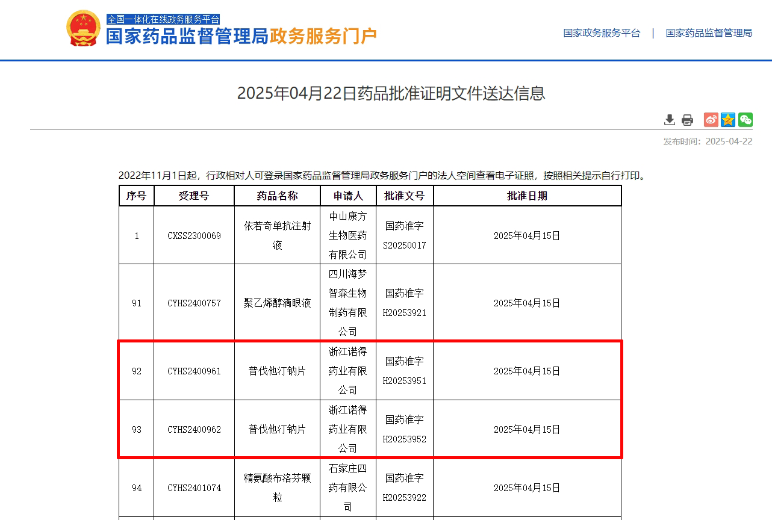Open 国家药品监督管理局 header link
Screen dimensions: 772x520
click(x=709, y=33)
